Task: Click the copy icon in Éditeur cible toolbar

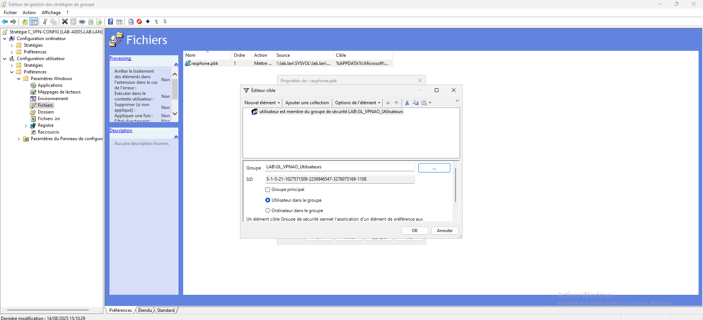Action: [x=415, y=103]
